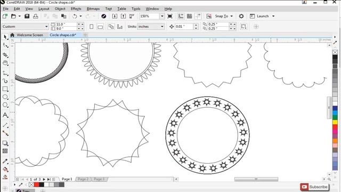Open the Effects menu
This screenshot has width=341, height=192.
[x=76, y=9]
